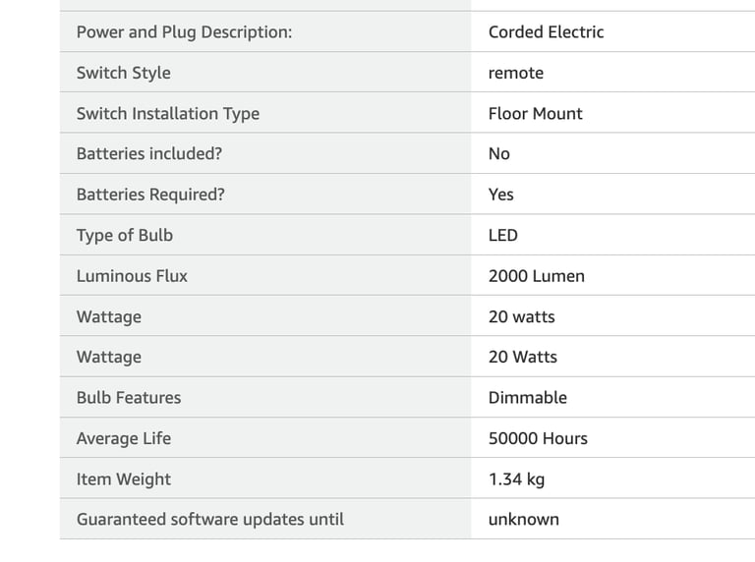
Task: Click the "Bulb Features" label
Action: [129, 398]
